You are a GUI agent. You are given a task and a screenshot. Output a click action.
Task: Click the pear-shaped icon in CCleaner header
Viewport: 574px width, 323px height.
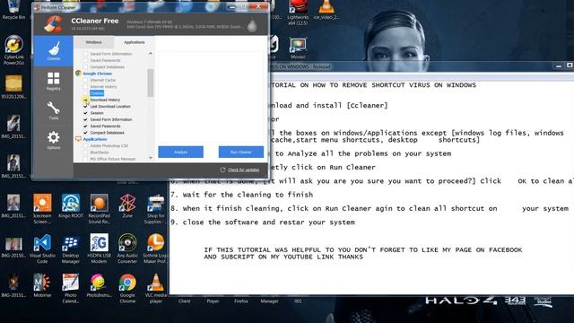pos(252,26)
